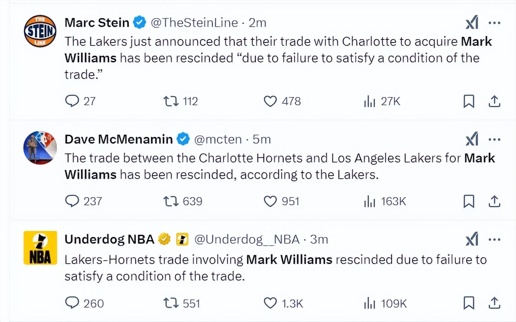
Task: Open more options on Marc Stein's tweet
Action: click(494, 23)
